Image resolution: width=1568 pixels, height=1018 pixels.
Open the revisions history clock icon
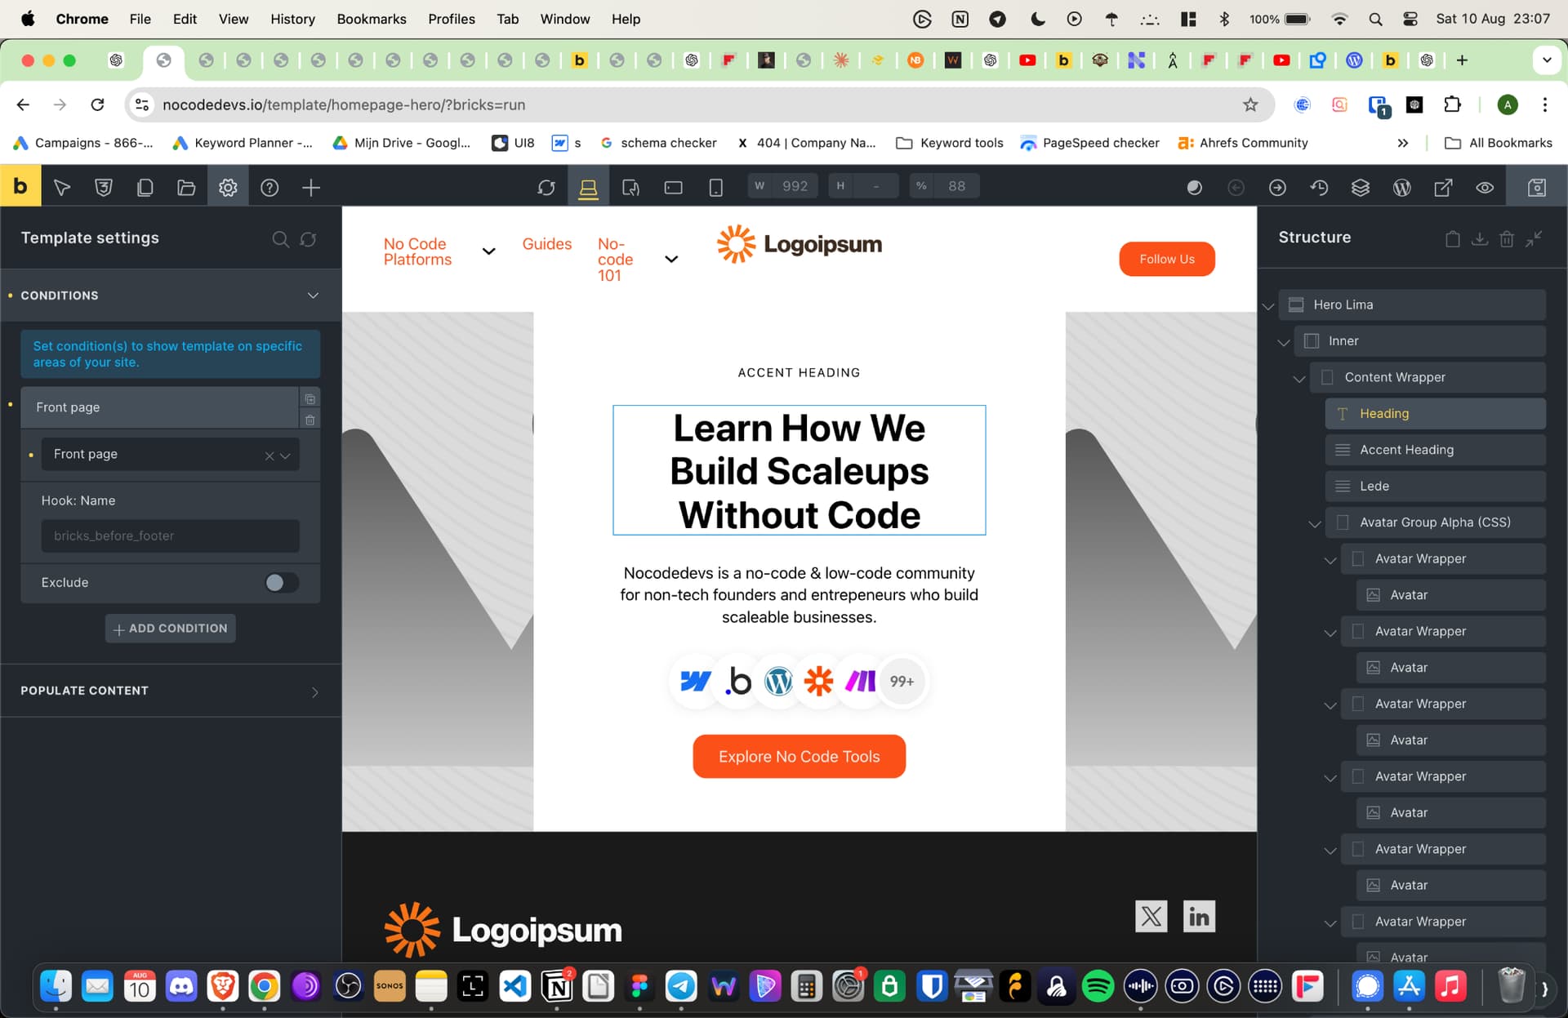[1319, 188]
